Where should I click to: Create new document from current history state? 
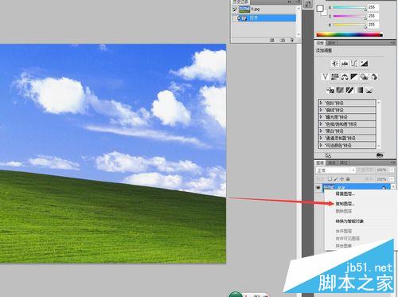272,40
